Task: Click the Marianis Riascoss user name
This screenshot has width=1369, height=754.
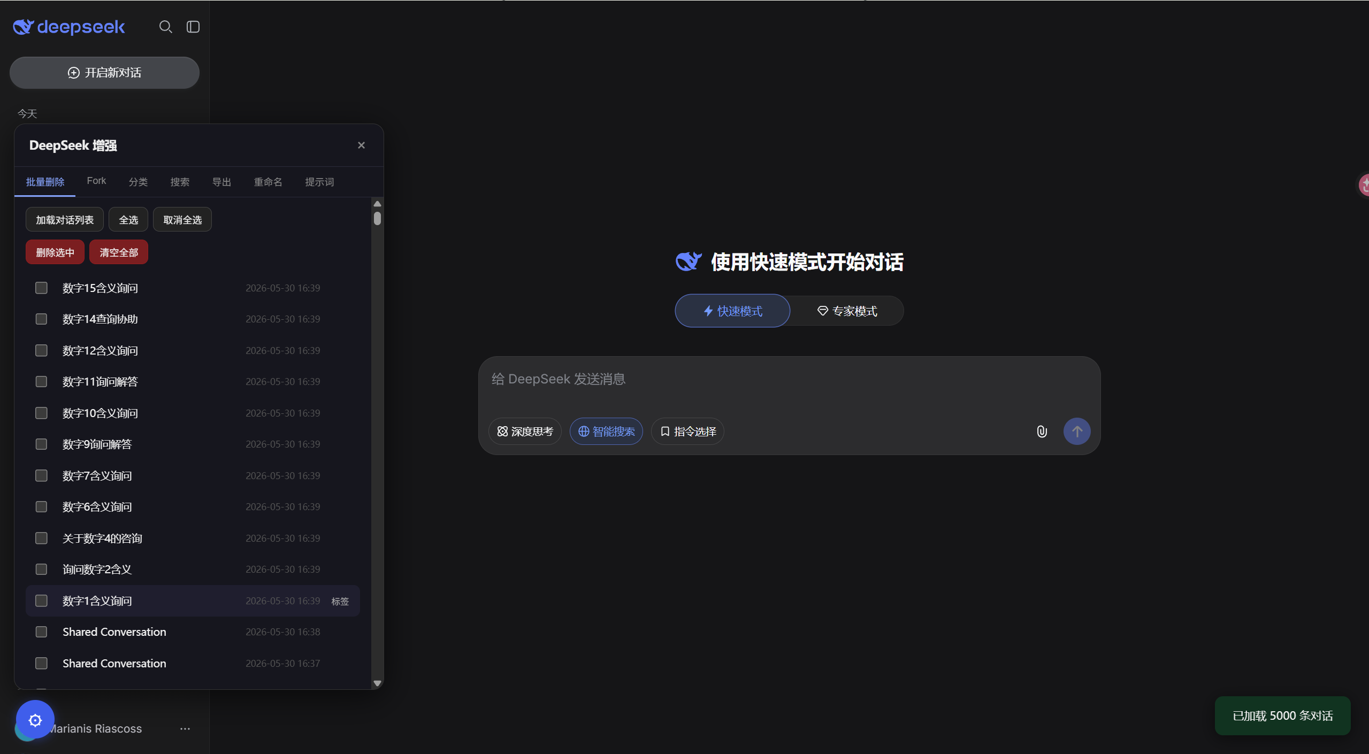Action: coord(96,729)
